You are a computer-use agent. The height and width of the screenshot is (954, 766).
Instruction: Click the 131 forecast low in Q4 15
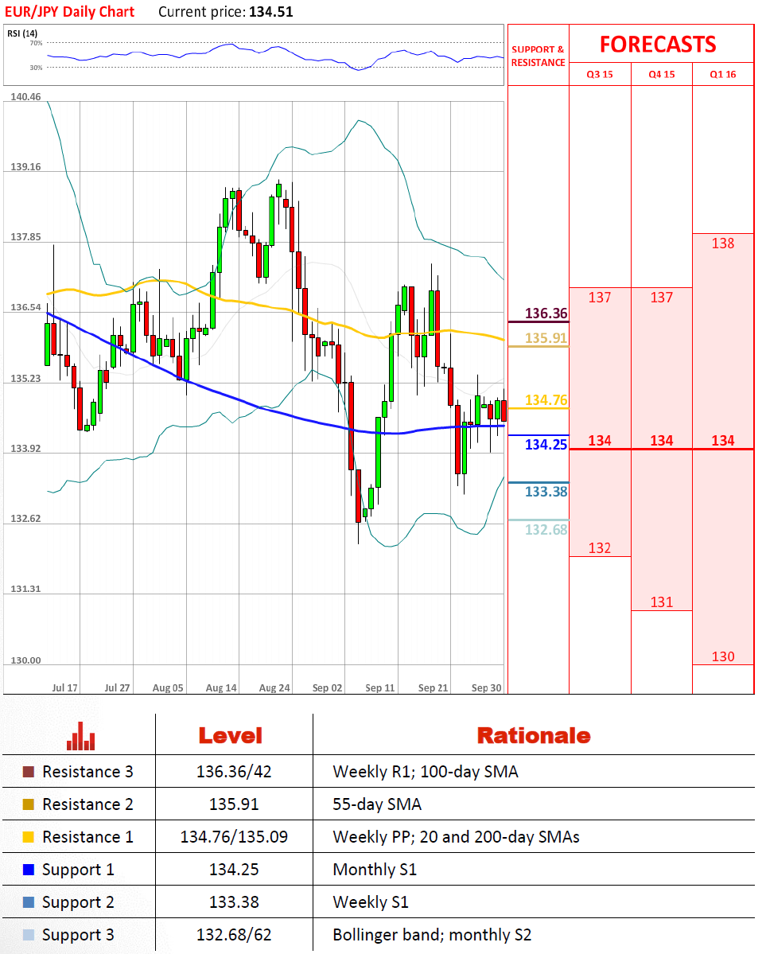[661, 602]
